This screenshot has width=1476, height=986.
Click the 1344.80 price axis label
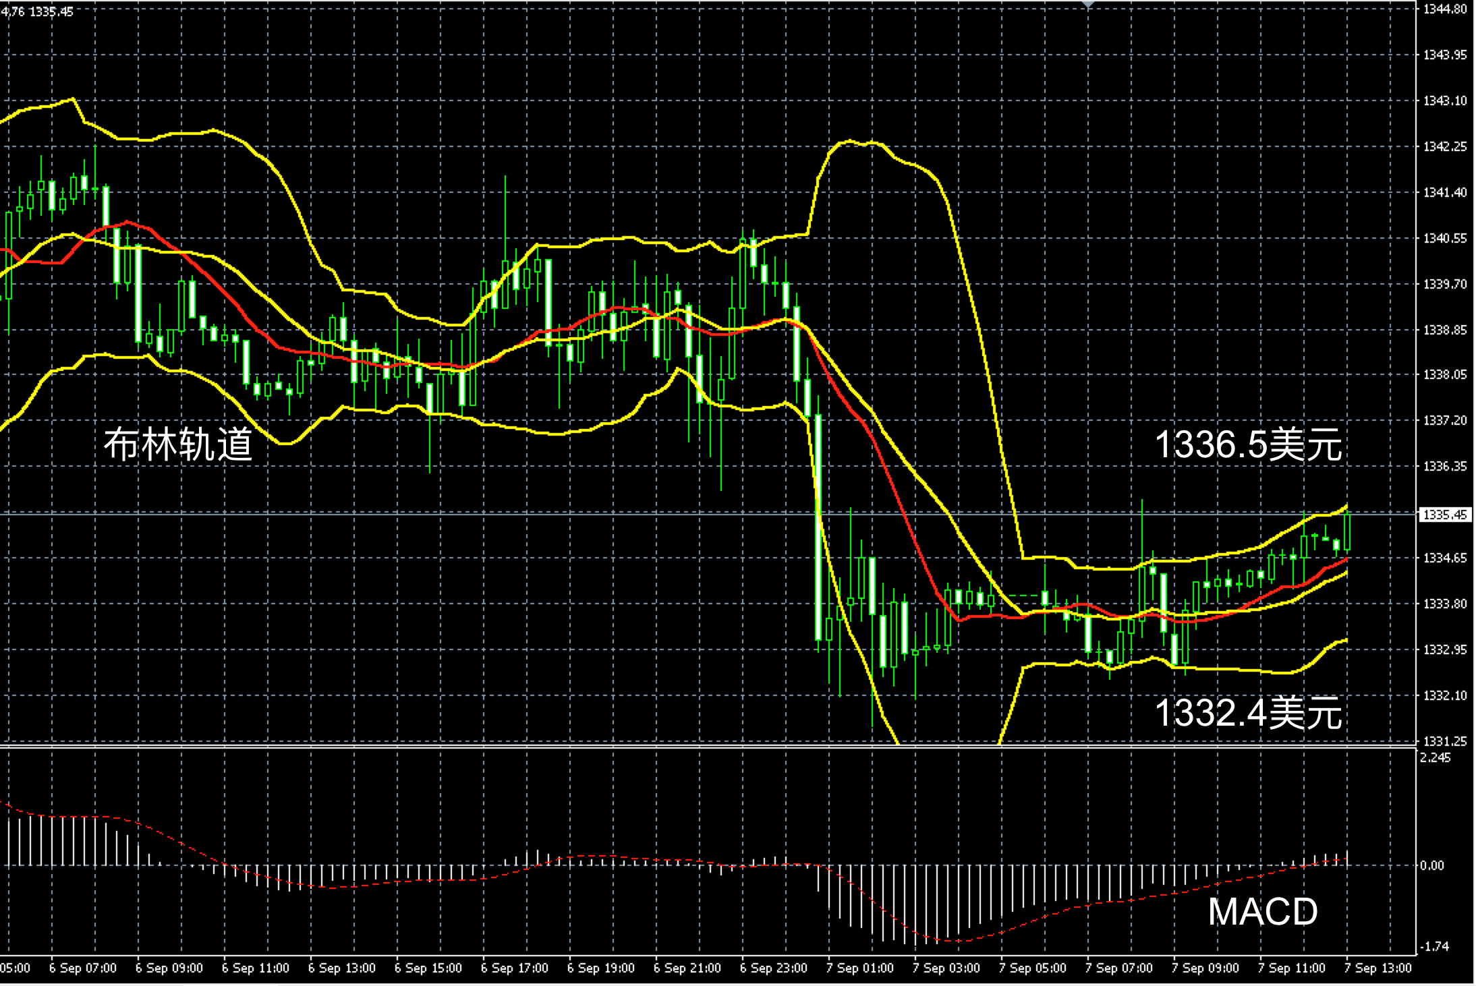[x=1444, y=9]
